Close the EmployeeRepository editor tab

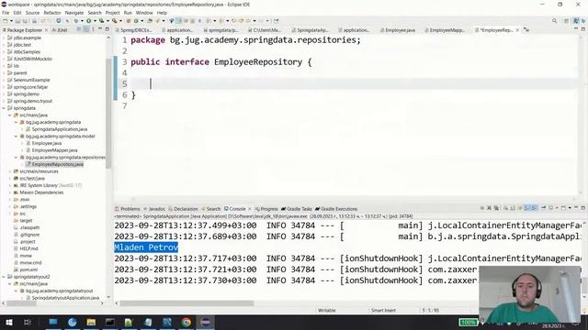pos(517,30)
